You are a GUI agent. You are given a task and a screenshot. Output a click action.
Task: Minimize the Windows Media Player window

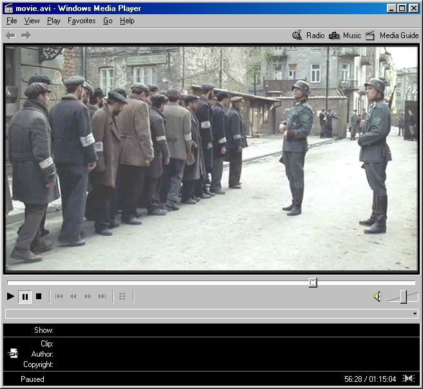(391, 8)
